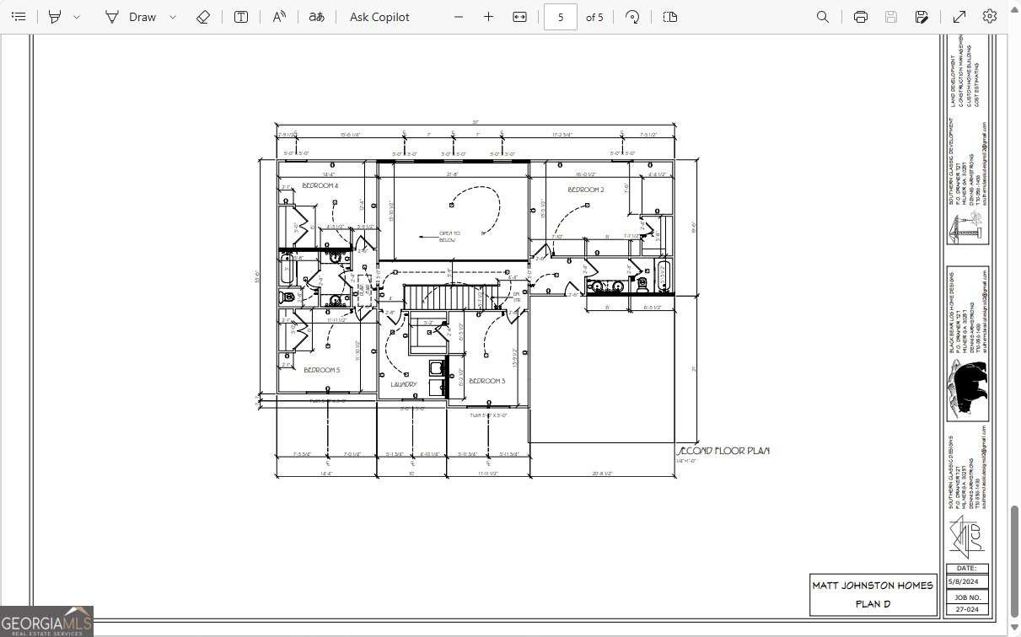
Task: Open the Page view options
Action: point(670,17)
